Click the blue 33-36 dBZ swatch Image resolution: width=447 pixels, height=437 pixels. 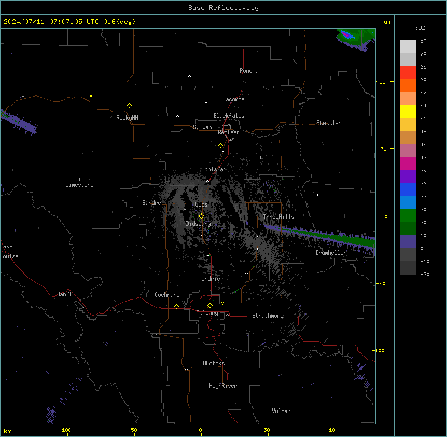click(x=408, y=190)
